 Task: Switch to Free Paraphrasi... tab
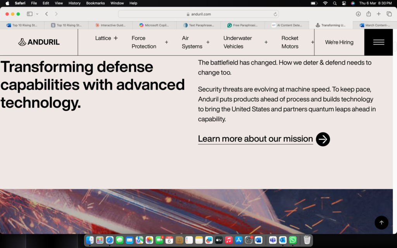point(243,25)
